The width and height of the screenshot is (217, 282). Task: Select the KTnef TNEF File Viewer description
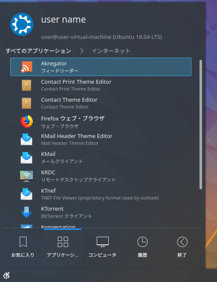point(100,198)
